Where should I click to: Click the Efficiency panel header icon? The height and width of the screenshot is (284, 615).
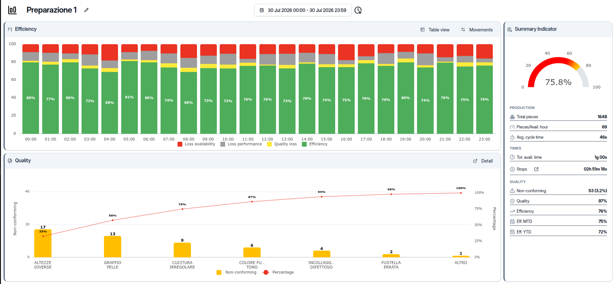pyautogui.click(x=10, y=29)
